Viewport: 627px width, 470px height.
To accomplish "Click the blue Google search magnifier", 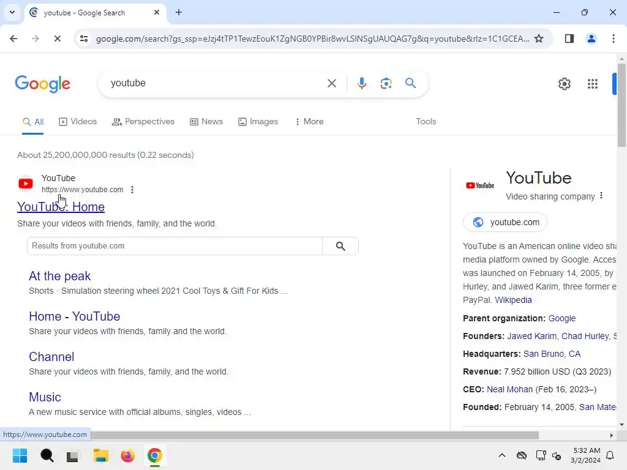I will coord(411,83).
